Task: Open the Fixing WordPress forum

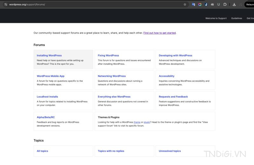Action: (108, 56)
